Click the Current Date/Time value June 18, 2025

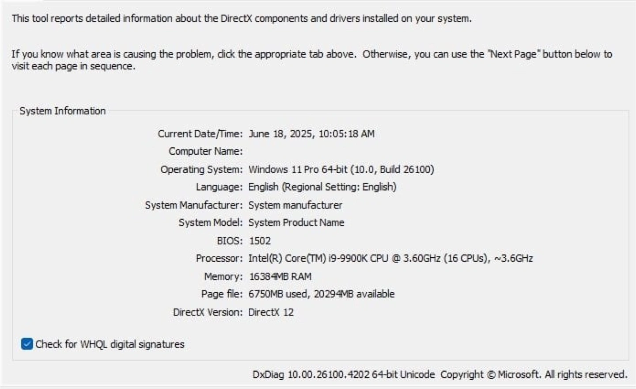(x=311, y=134)
